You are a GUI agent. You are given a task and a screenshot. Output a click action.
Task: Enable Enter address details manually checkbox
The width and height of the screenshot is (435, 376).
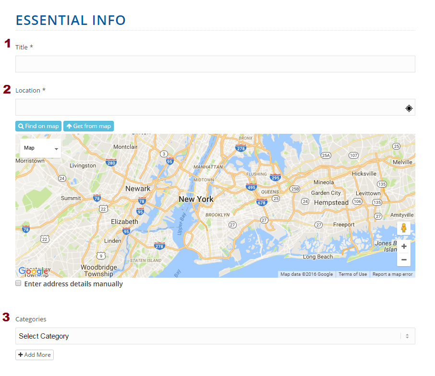(18, 283)
